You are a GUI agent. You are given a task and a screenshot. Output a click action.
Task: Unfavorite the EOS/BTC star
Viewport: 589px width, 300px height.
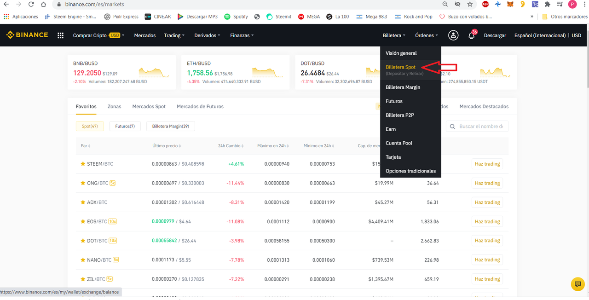83,221
